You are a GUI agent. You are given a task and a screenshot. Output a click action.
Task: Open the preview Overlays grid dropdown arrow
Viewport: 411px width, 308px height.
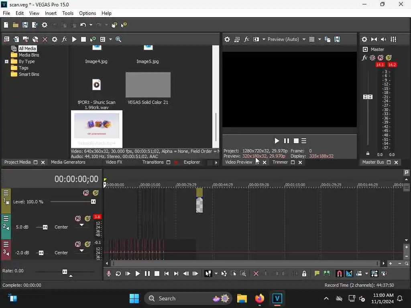coord(319,39)
